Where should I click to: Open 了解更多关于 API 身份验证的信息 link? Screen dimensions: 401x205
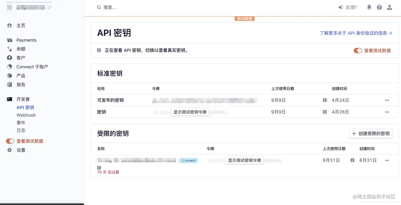(356, 33)
